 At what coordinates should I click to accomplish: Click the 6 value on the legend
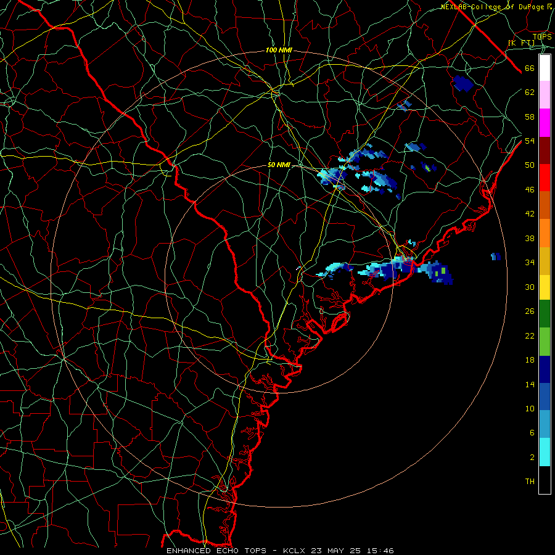pyautogui.click(x=532, y=433)
